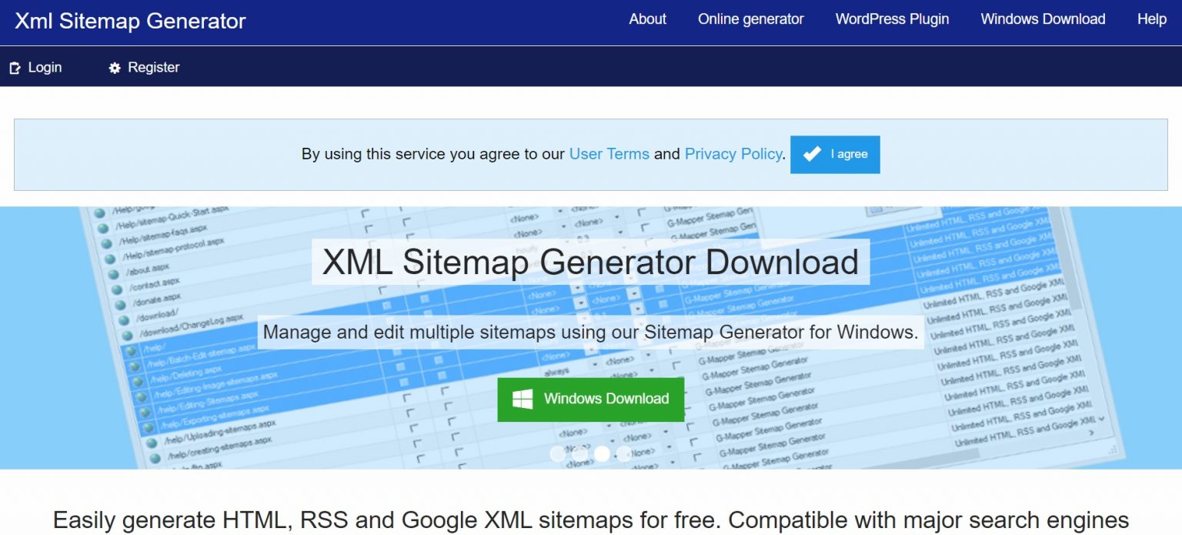1182x535 pixels.
Task: Select WordPress Plugin in the navigation bar
Action: pos(892,19)
